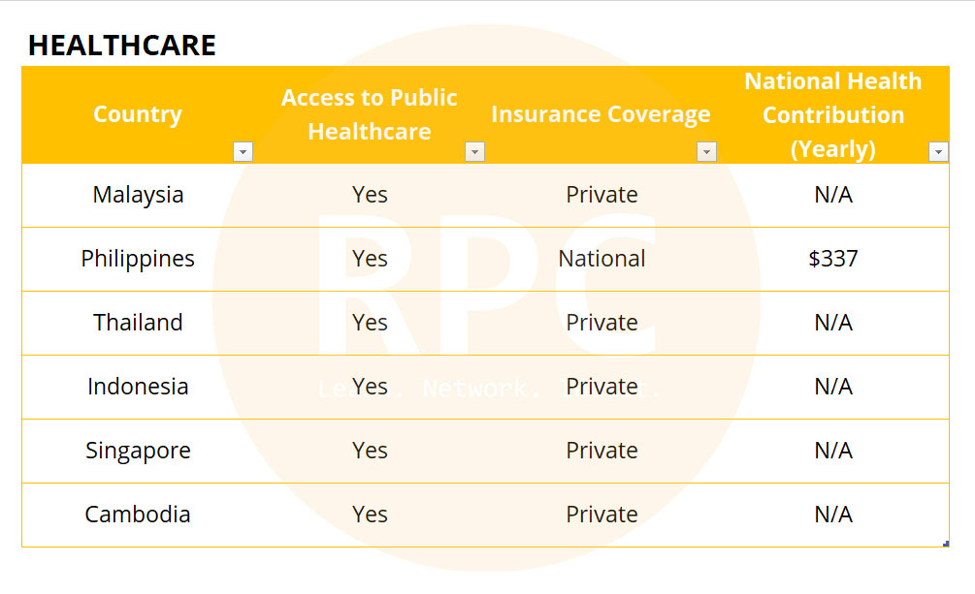Select Malaysia's Private insurance cell
Viewport: 975px width, 594px height.
601,195
